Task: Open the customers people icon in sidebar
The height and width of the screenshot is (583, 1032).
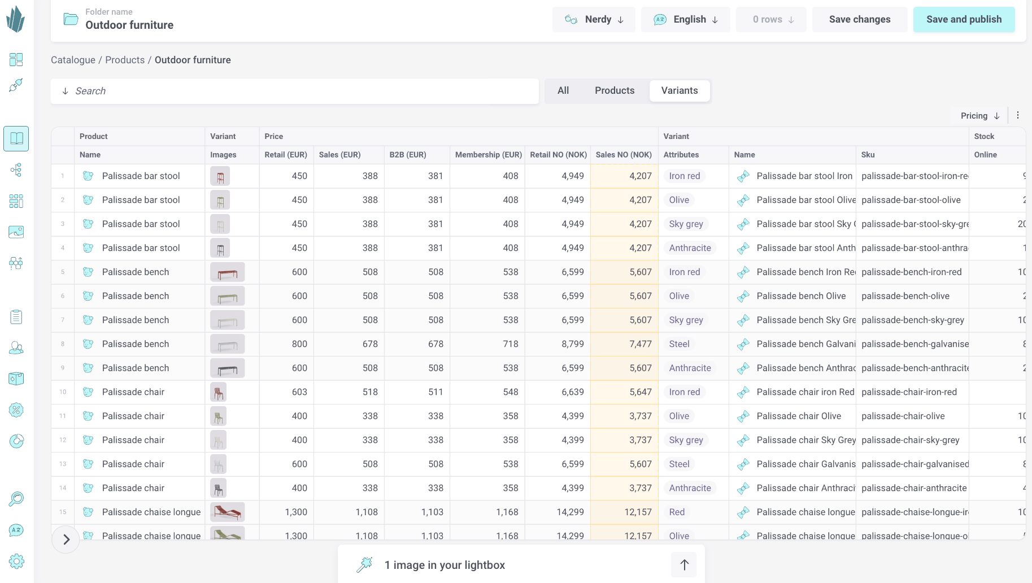Action: (x=16, y=347)
